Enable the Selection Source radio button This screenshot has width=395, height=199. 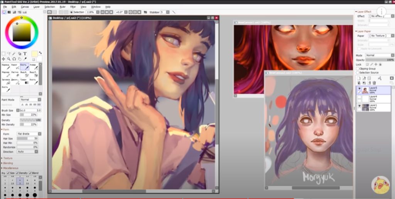click(357, 72)
